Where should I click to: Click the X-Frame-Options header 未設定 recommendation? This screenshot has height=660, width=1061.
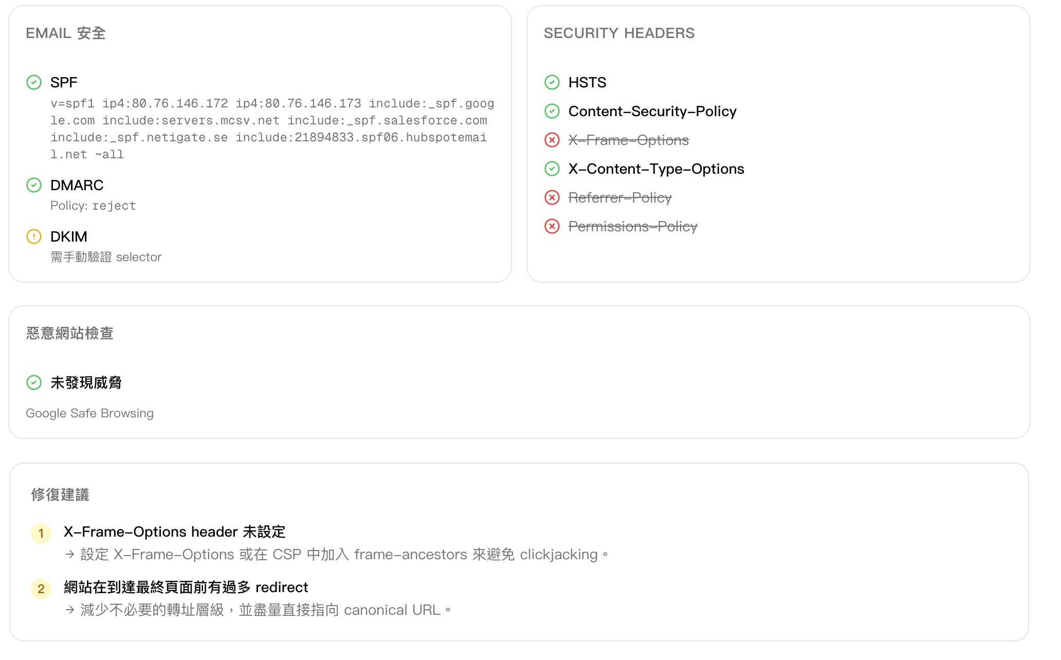pyautogui.click(x=174, y=531)
